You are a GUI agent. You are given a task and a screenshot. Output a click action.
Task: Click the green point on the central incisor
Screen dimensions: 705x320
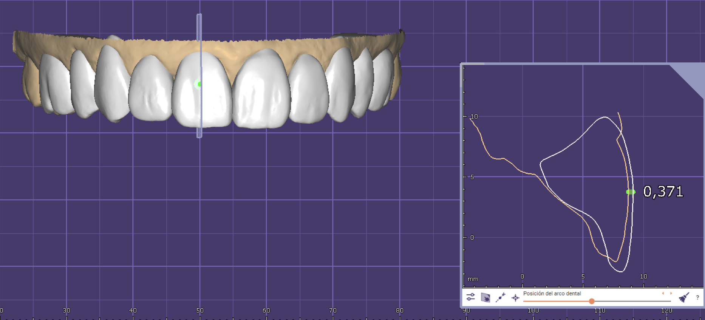199,84
